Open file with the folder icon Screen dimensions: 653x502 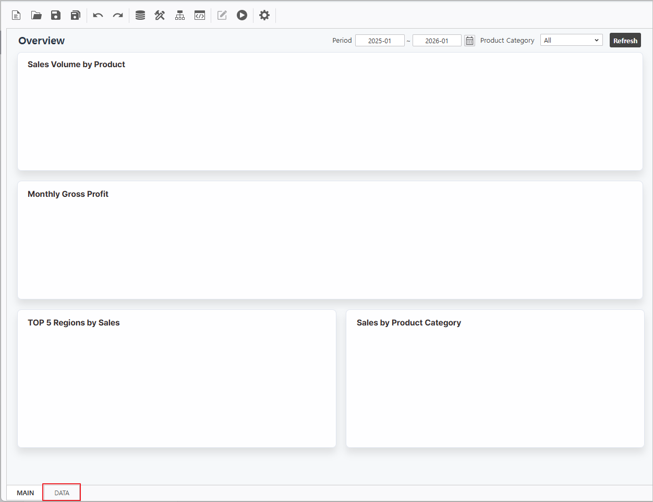click(x=36, y=15)
